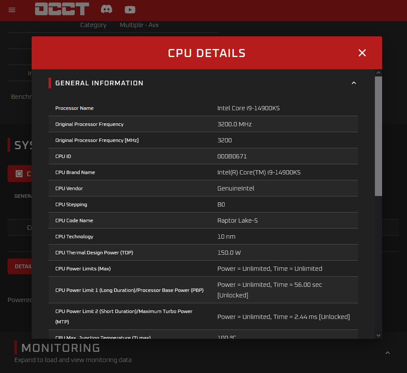The height and width of the screenshot is (373, 407).
Task: Click the partially hidden Details button
Action: coord(20,266)
